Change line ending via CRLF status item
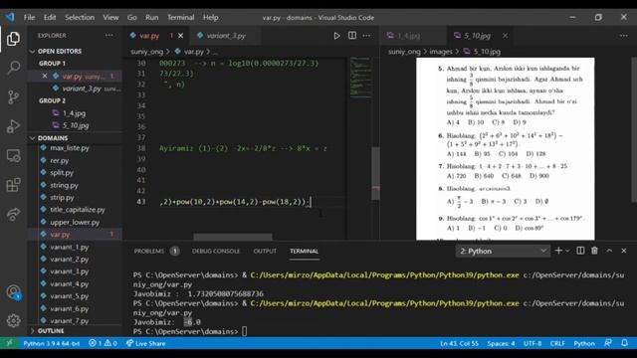This screenshot has height=358, width=637. point(557,343)
